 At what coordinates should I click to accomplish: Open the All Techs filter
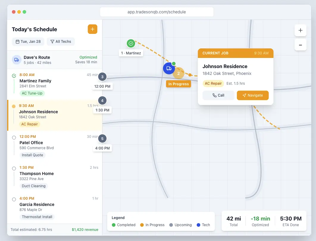click(61, 42)
